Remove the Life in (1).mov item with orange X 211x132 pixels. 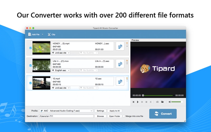pyautogui.click(x=127, y=60)
